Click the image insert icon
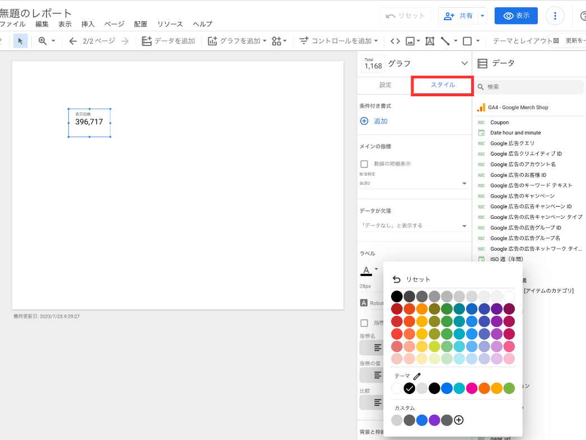This screenshot has height=440, width=586. 410,41
